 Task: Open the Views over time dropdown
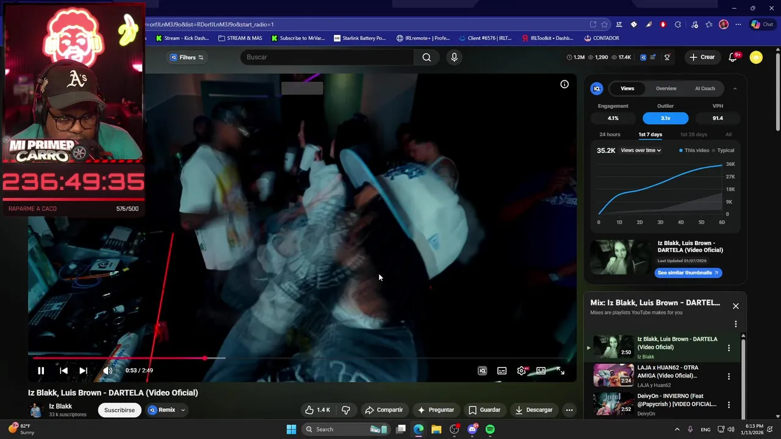coord(641,151)
